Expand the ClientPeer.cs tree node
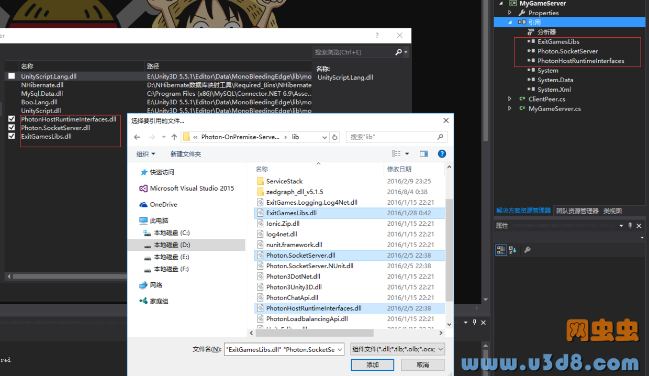Screen dimensions: 649x376 510,99
